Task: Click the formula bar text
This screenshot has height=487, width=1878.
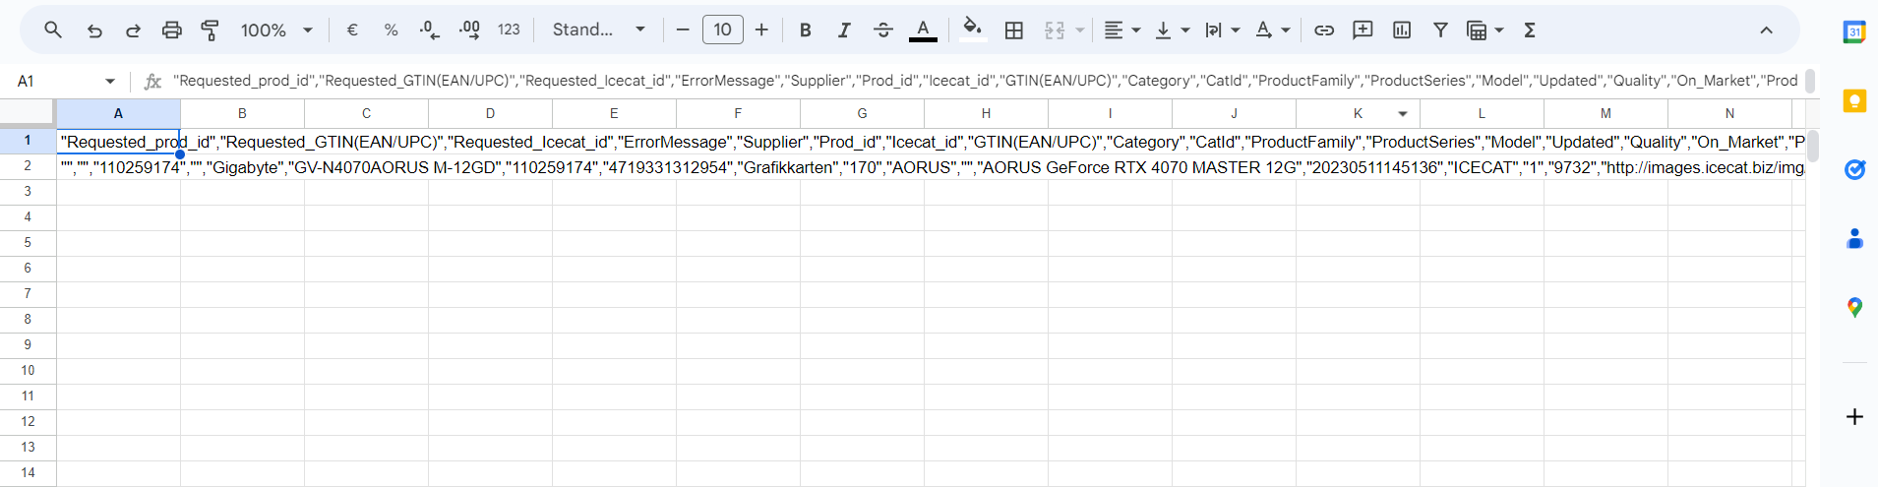Action: [986, 81]
